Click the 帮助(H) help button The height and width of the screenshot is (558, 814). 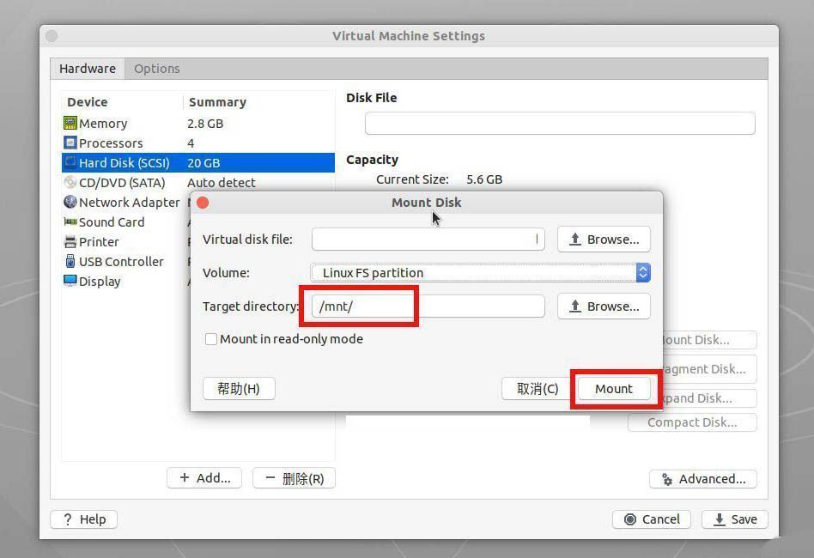coord(238,388)
